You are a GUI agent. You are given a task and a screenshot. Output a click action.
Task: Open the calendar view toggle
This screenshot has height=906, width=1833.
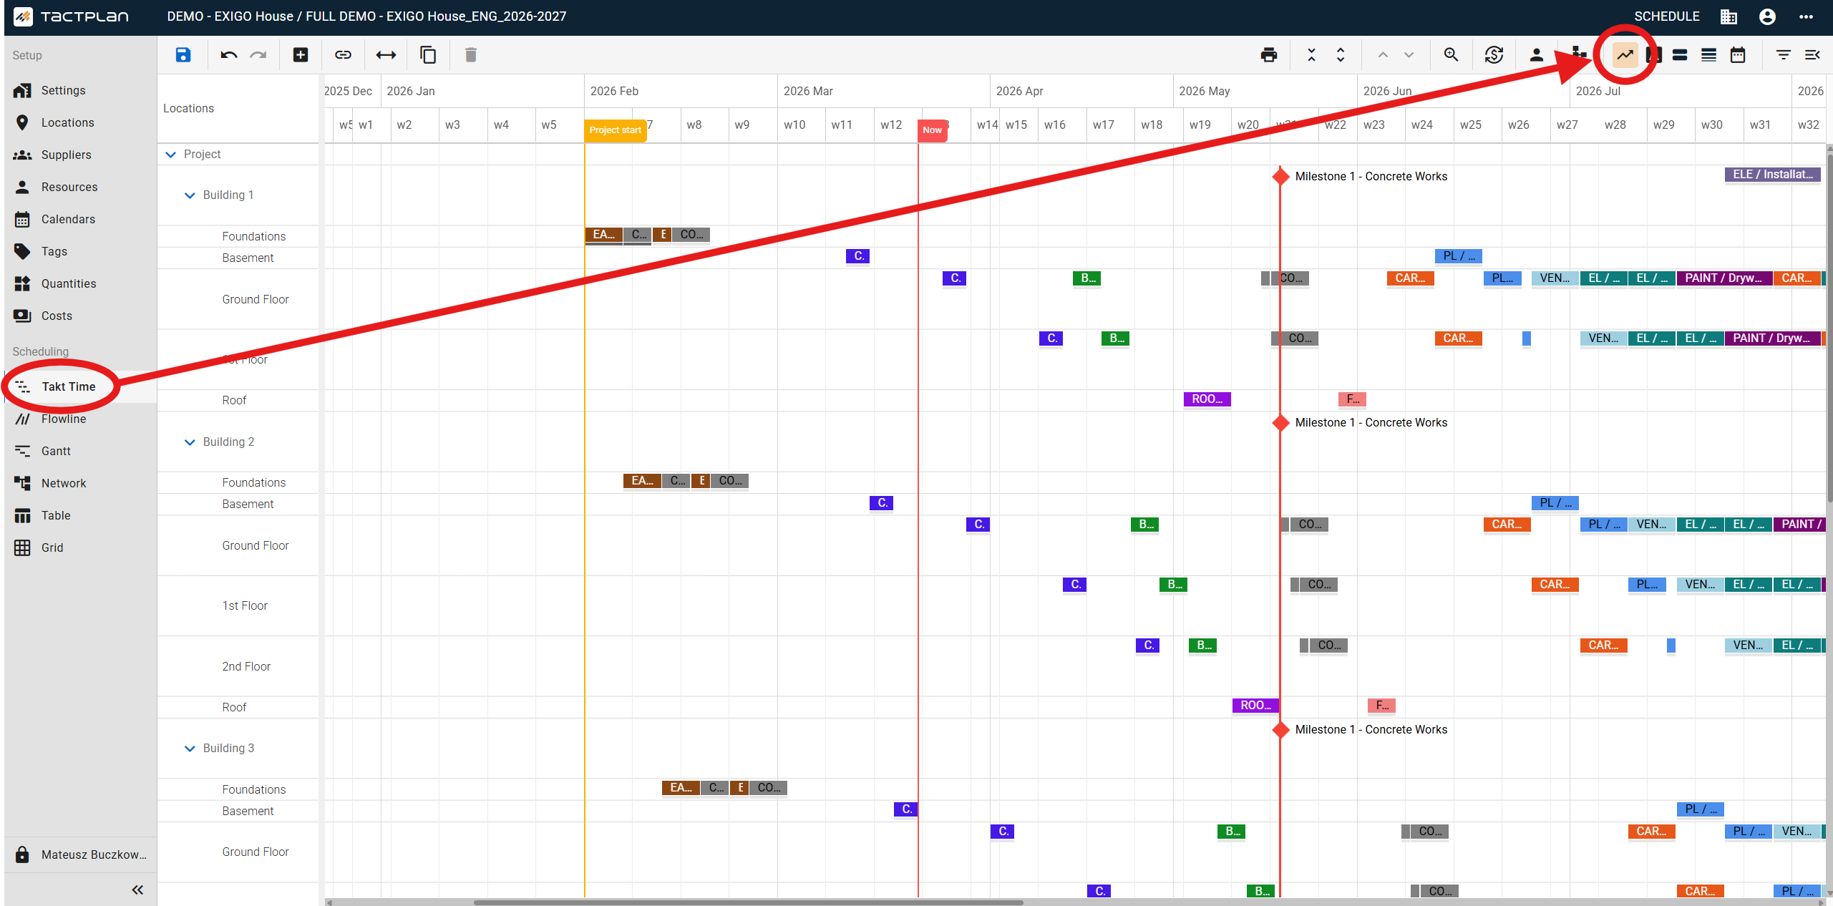click(1738, 55)
